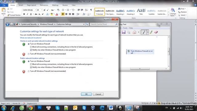The image size is (197, 111).
Task: Click the text highlight color button
Action: pyautogui.click(x=52, y=14)
